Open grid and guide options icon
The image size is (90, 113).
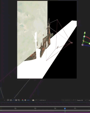click(x=19, y=100)
